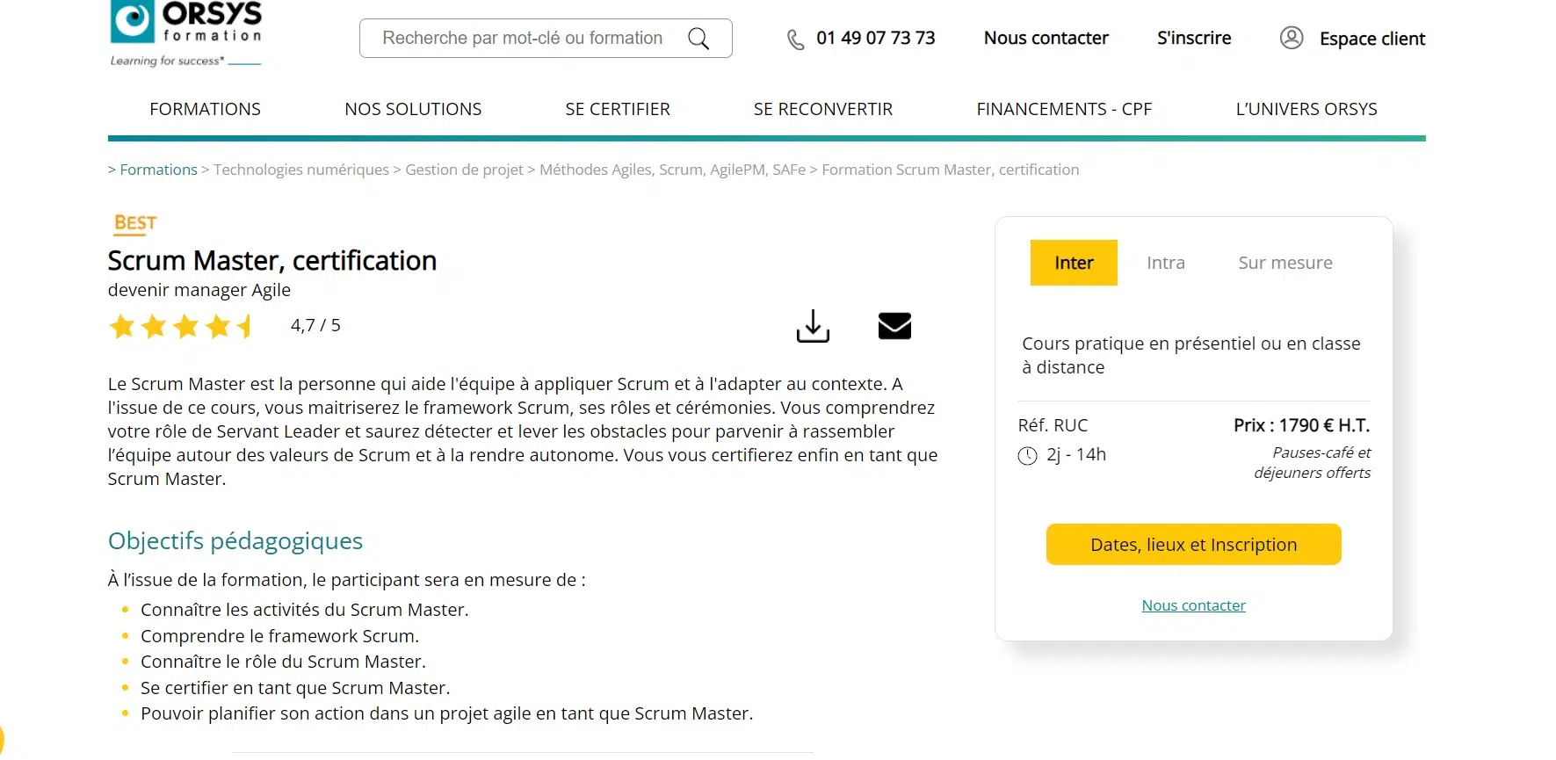
Task: Focus the keyword search field
Action: [522, 39]
